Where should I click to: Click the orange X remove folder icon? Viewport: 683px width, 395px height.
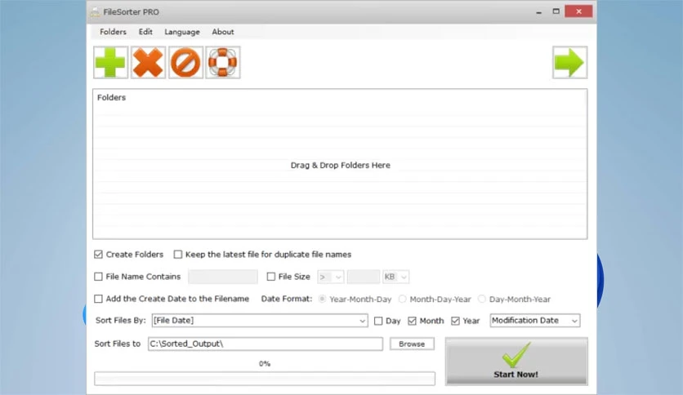148,63
